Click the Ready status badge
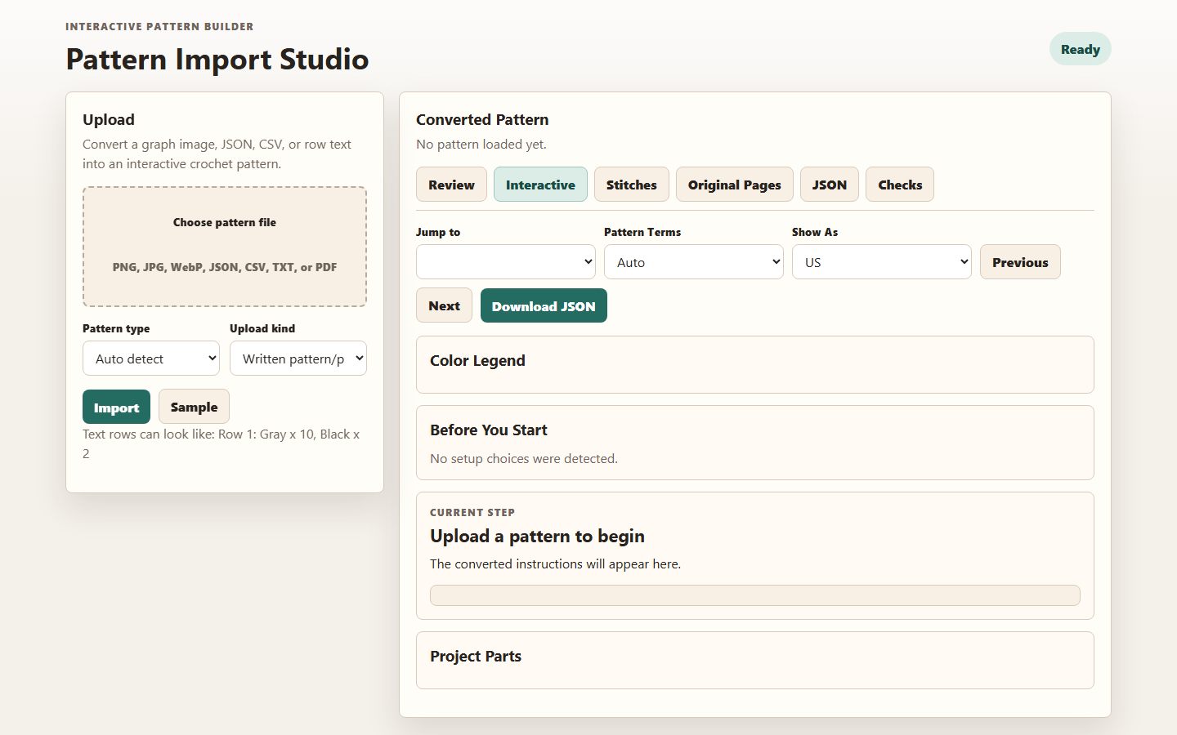Screen dimensions: 1177x735 1081,49
